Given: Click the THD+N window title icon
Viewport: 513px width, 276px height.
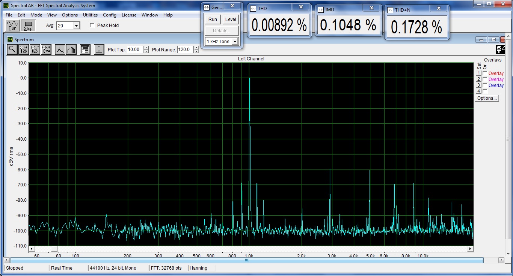Looking at the screenshot, I should coord(391,10).
